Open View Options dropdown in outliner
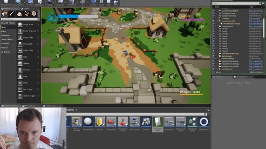The image size is (266, 149). [x=258, y=72]
